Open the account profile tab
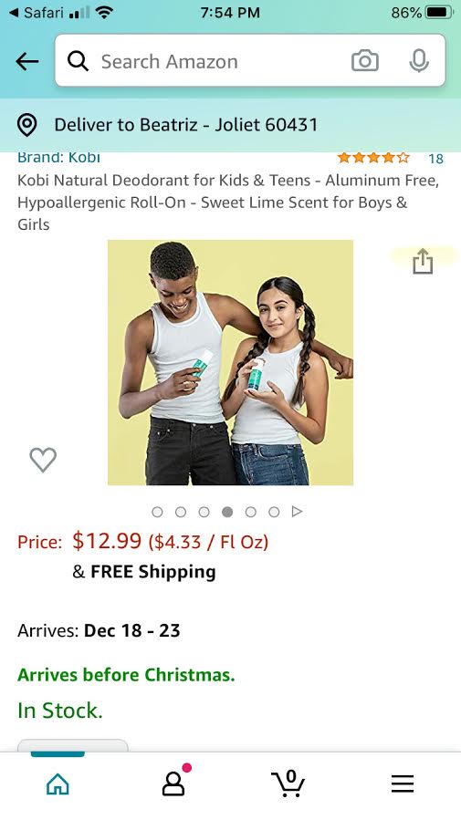The image size is (461, 820). (173, 784)
